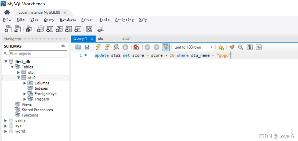Screen dimensions: 298x141
Task: Stop the query with the hand icon
Action: (125, 47)
